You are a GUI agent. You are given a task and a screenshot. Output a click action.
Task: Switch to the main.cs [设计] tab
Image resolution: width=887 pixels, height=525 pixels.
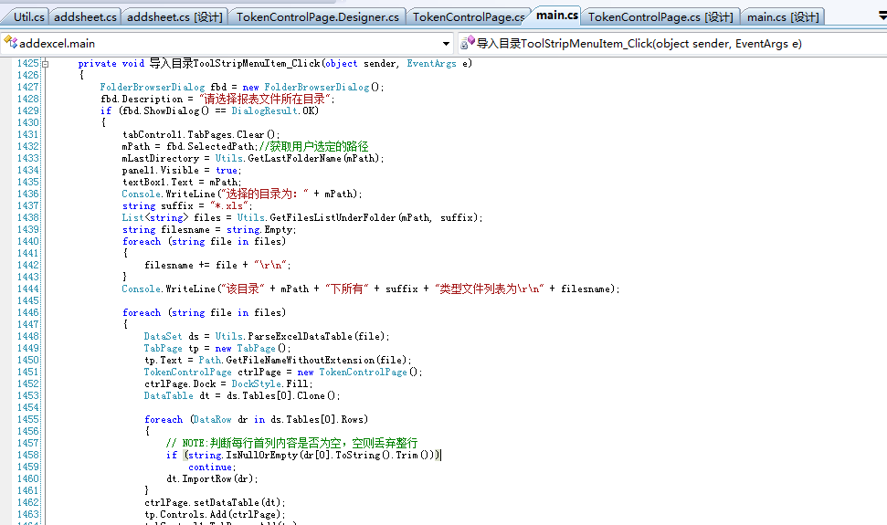[x=783, y=17]
